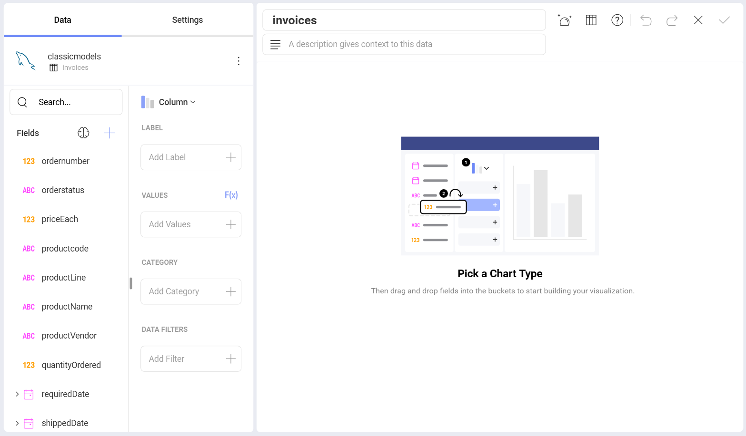Click the redo arrow icon
Viewport: 746px width, 436px height.
[672, 20]
